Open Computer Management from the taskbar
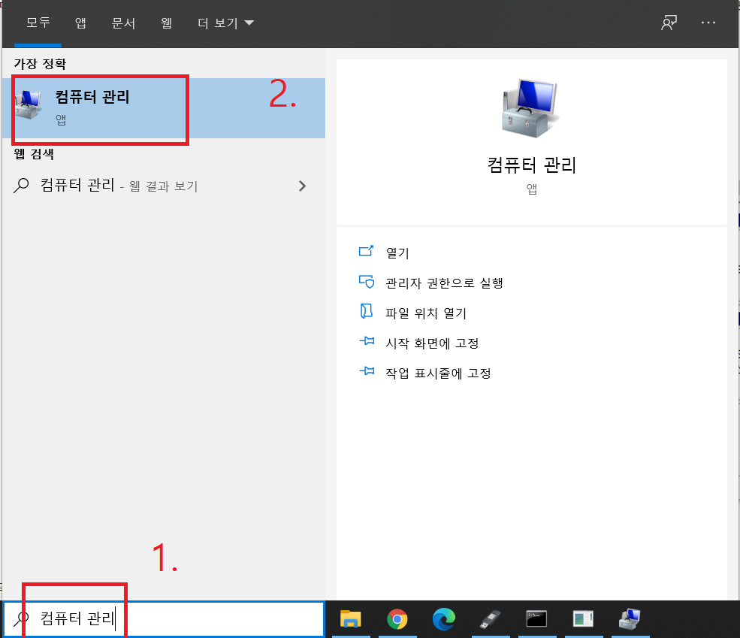Viewport: 740px width, 638px height. tap(630, 619)
